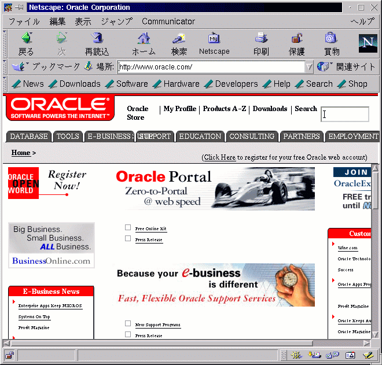Tick the New Support Programs checkbox
Screen dimensions: 382x365
(128, 323)
